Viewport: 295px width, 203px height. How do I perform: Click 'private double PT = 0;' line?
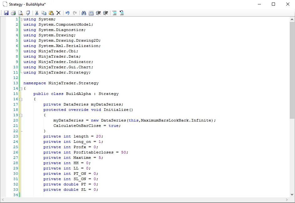coord(71,184)
